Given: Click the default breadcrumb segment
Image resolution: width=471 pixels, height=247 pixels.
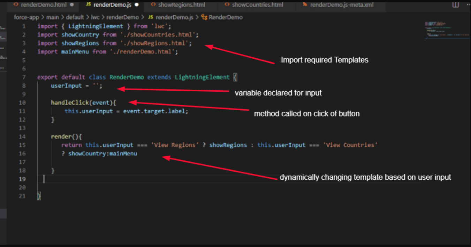Looking at the screenshot, I should click(x=76, y=17).
